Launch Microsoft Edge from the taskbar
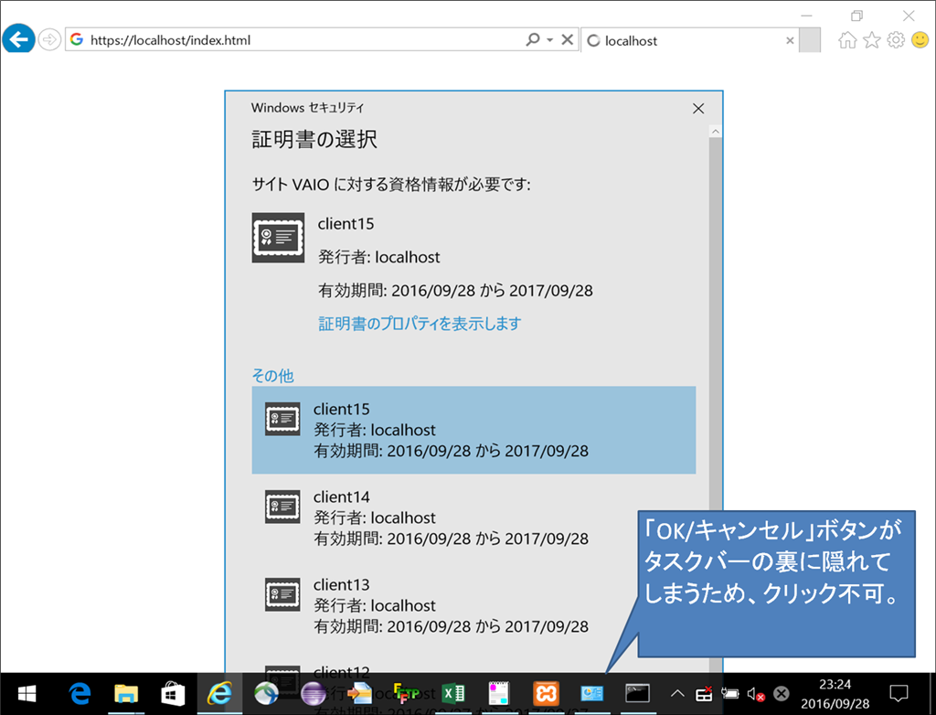The image size is (936, 715). click(79, 693)
